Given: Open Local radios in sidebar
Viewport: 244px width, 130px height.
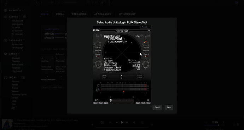Looking at the screenshot, I should 17,21.
